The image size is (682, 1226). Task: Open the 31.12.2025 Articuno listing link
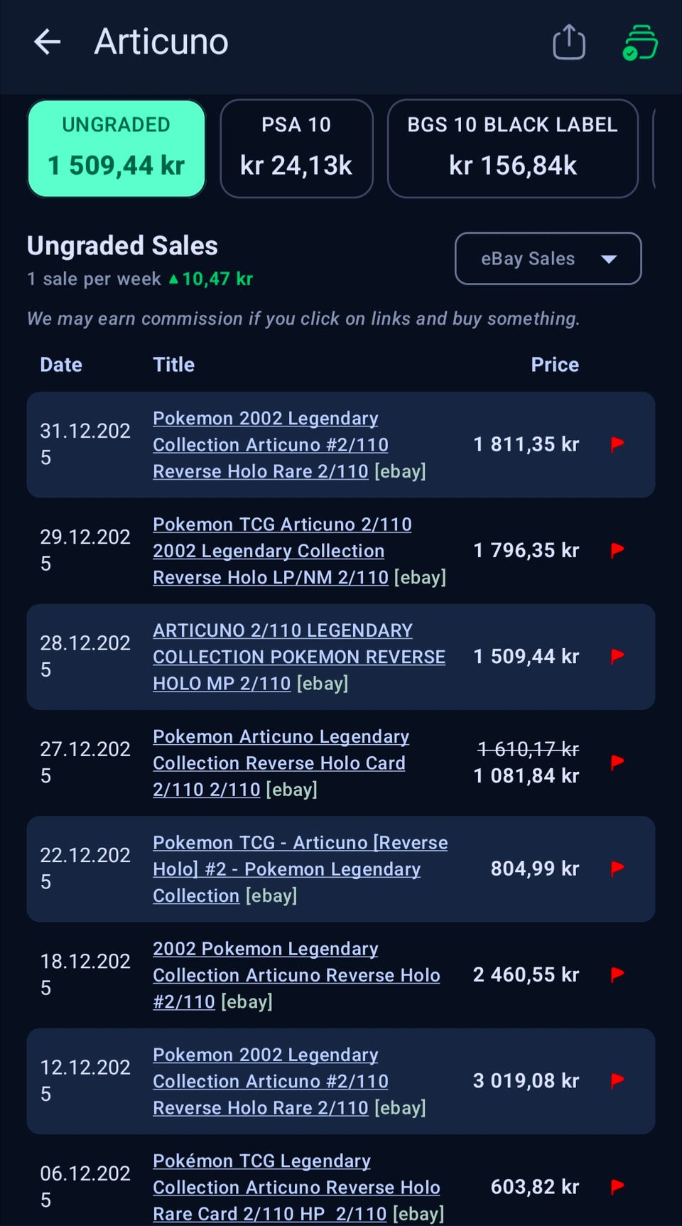tap(271, 445)
